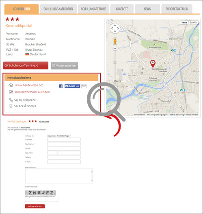Screen dimensions: 203x214
Task: Switch map to Karte view
Action: pyautogui.click(x=184, y=22)
